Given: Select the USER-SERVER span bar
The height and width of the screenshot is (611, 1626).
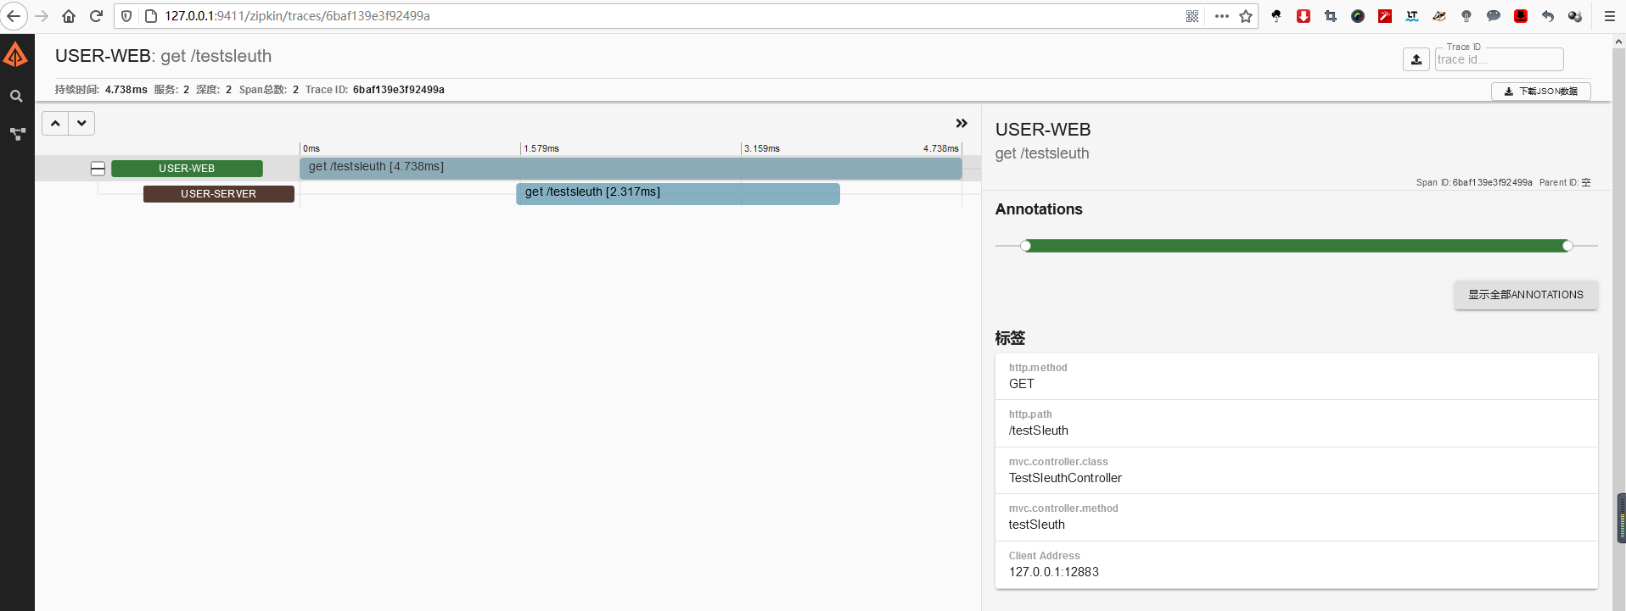Looking at the screenshot, I should tap(677, 193).
